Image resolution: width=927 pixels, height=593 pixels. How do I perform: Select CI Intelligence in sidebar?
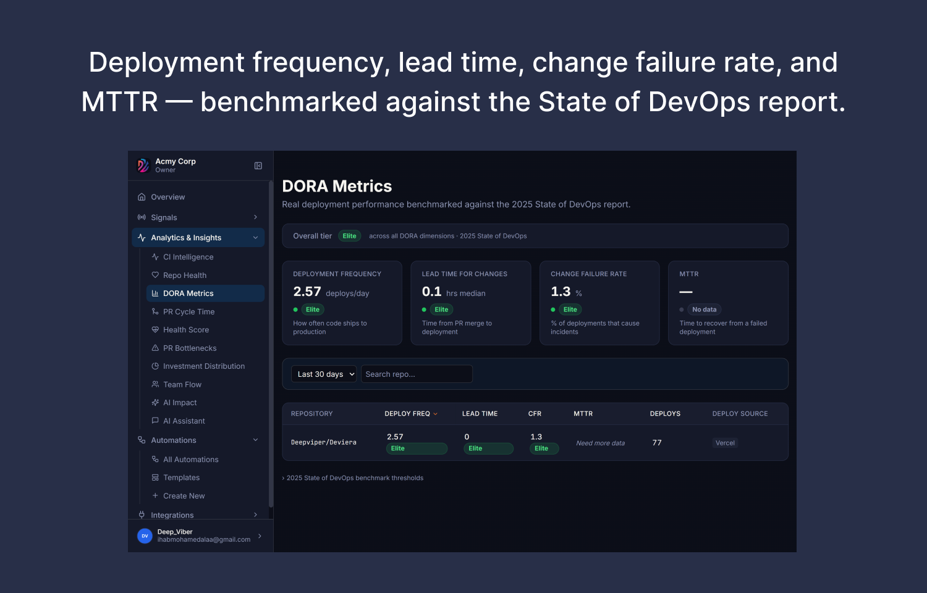(205, 257)
